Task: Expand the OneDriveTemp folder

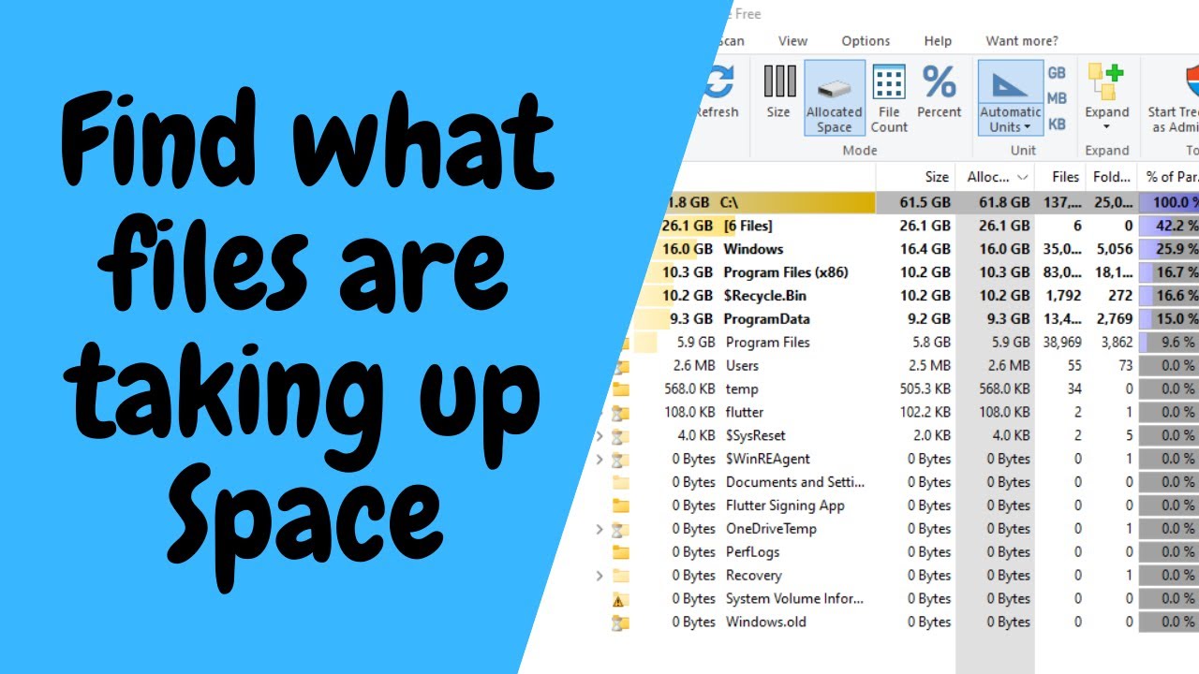Action: click(x=599, y=529)
